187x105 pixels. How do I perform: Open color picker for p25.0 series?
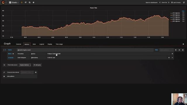[171, 13]
